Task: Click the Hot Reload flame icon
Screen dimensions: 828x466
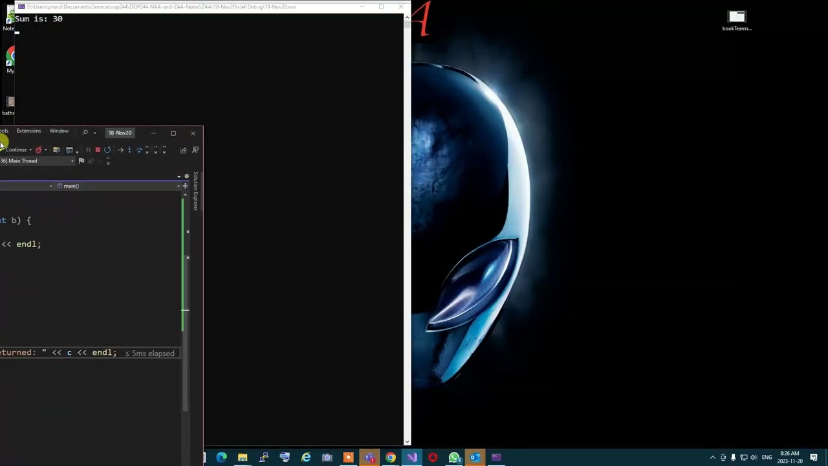Action: (x=38, y=150)
